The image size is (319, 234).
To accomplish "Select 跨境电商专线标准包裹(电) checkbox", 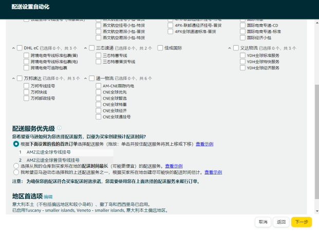I will click(x=26, y=62).
